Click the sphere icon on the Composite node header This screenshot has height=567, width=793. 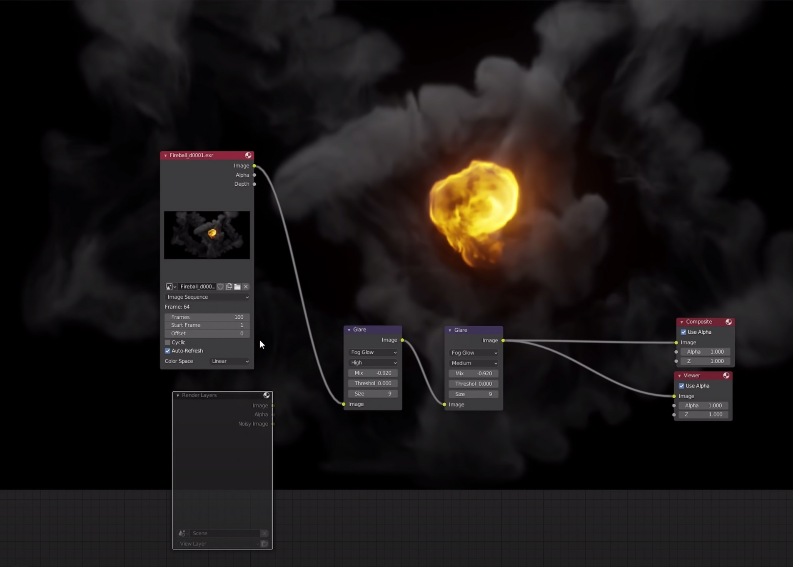pyautogui.click(x=729, y=322)
